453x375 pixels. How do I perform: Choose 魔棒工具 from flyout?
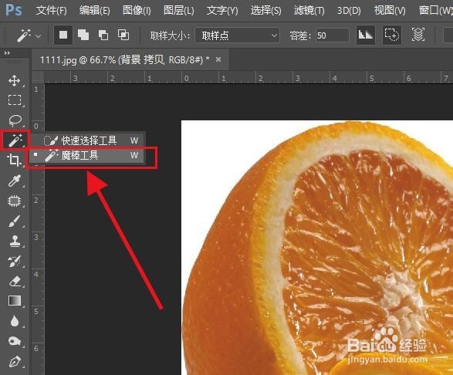[87, 155]
